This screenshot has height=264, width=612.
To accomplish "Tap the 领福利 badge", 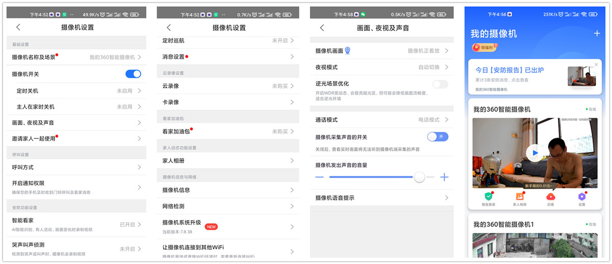I will click(x=484, y=47).
